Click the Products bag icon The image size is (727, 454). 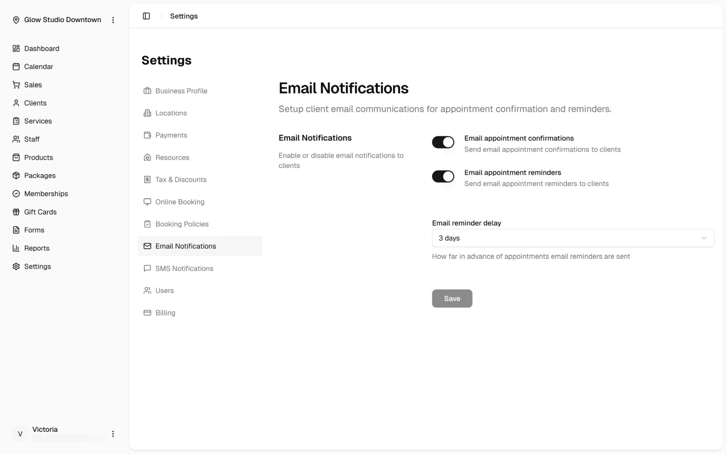pos(16,157)
